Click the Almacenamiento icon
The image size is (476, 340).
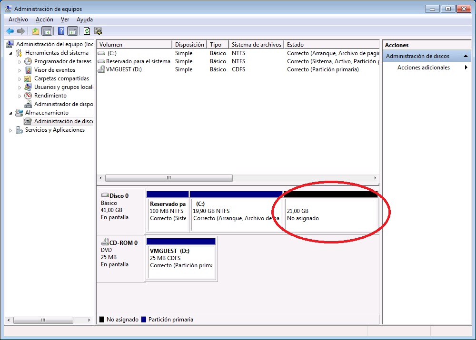coord(19,113)
